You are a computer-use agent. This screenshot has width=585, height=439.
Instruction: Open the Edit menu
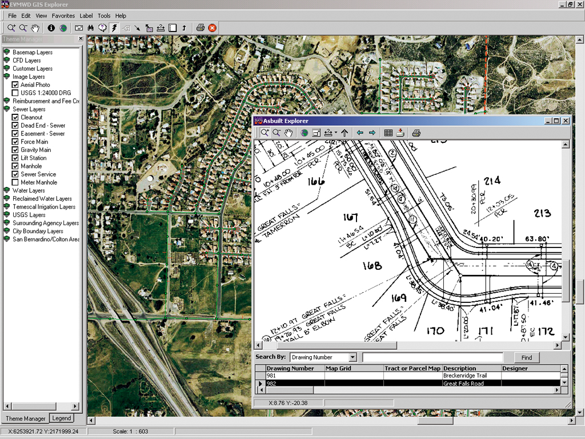[26, 15]
